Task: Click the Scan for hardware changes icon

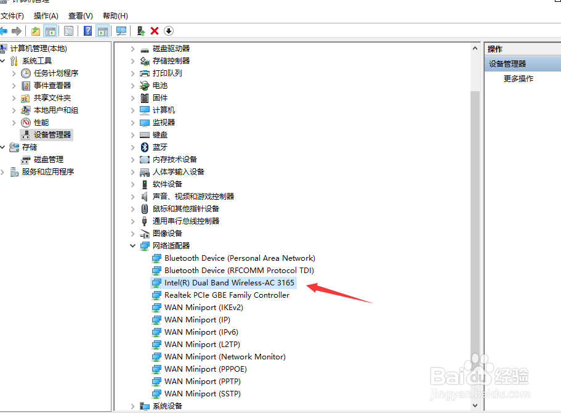Action: 121,31
